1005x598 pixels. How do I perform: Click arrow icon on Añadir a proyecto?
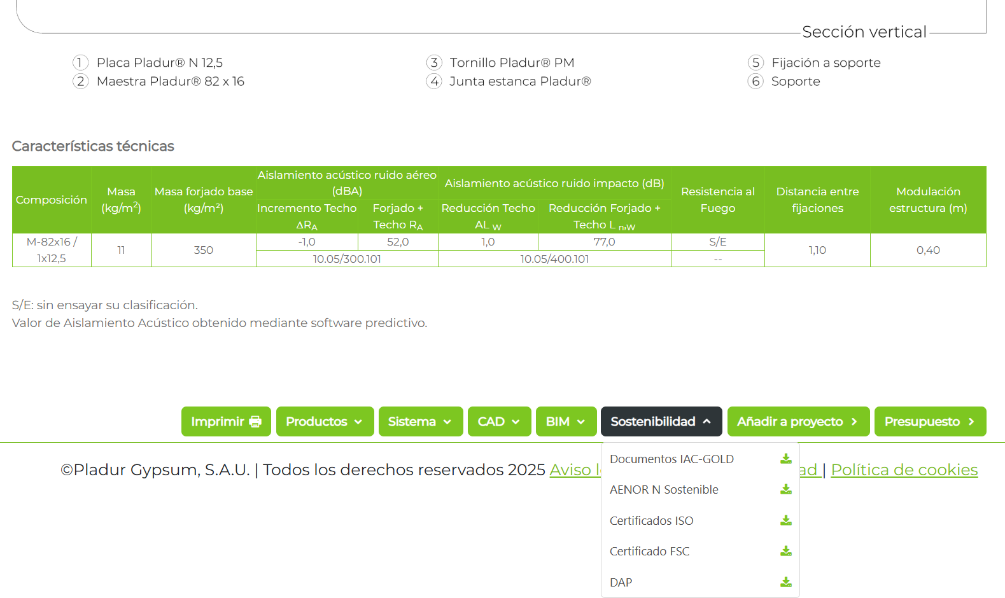click(854, 422)
